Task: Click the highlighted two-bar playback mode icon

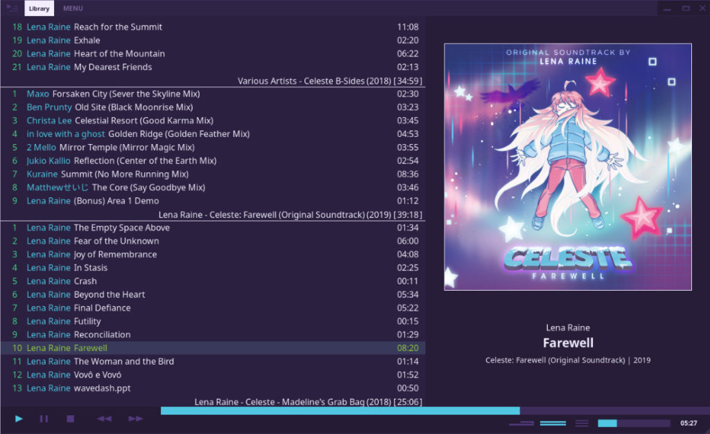Action: click(x=553, y=423)
